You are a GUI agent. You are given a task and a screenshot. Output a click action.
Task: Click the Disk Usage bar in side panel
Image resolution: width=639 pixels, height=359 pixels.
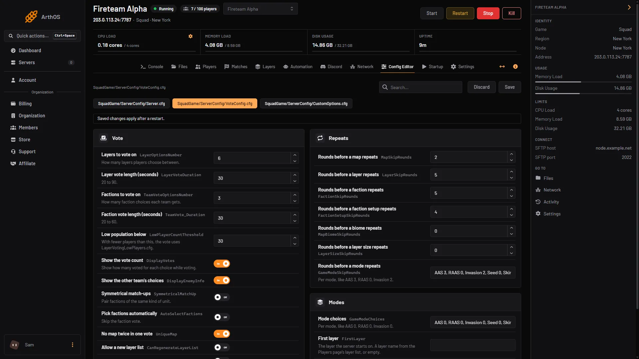click(583, 93)
